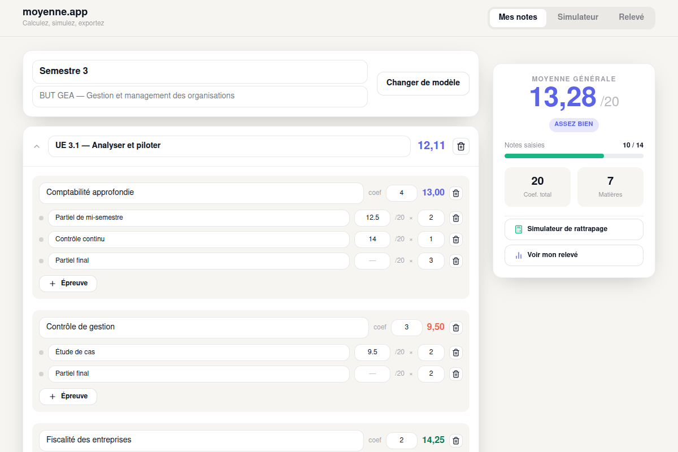Delete the Partiel de mi-semestre exam row
Screen dimensions: 678x452
tap(456, 218)
